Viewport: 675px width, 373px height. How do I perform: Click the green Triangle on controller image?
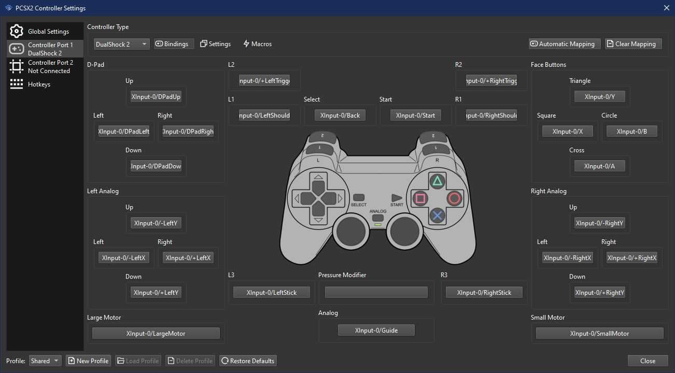pos(438,181)
